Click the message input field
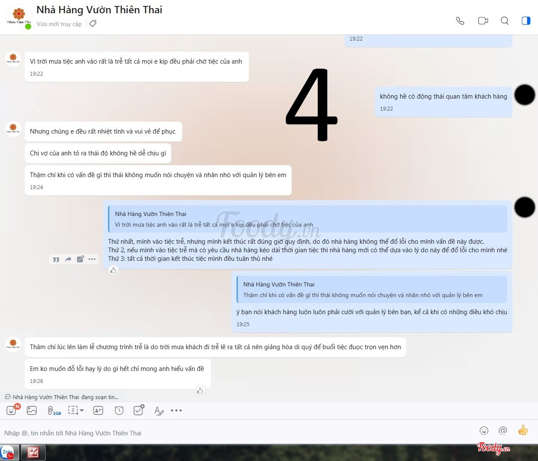 [235, 433]
